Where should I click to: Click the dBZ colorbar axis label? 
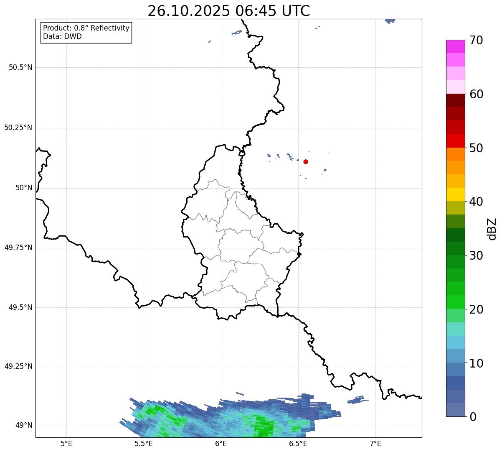pos(492,228)
